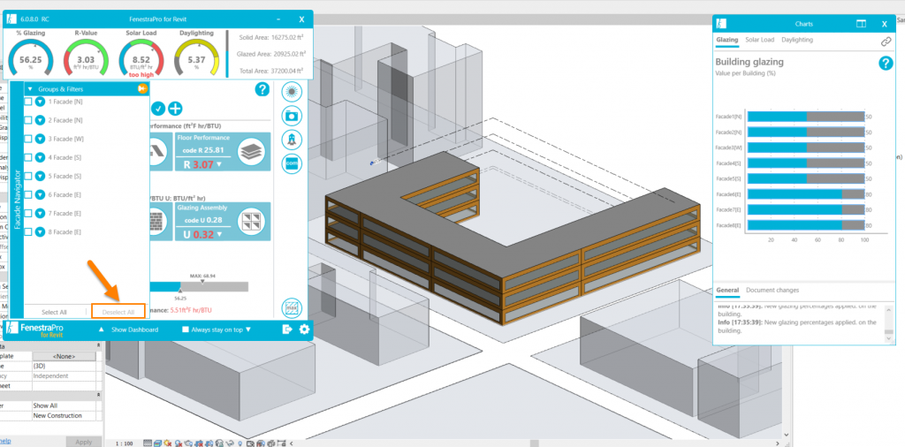Click the round plus add icon
This screenshot has height=447, width=905.
coord(175,109)
